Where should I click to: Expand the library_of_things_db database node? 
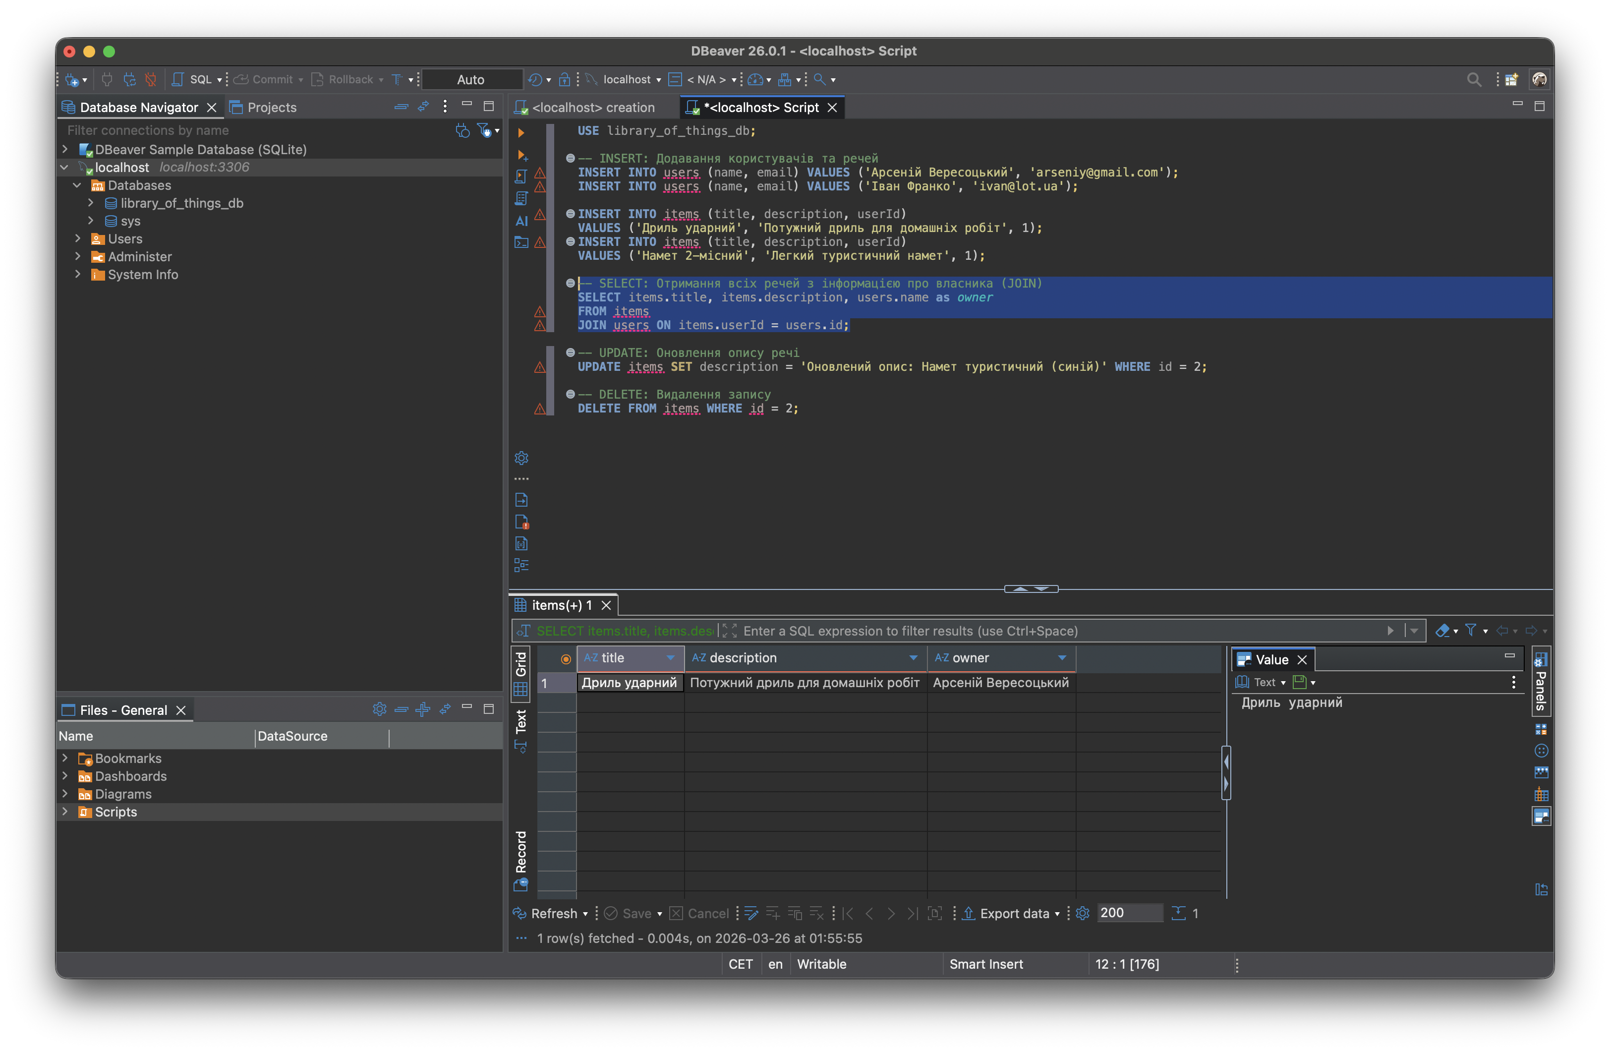pyautogui.click(x=91, y=203)
